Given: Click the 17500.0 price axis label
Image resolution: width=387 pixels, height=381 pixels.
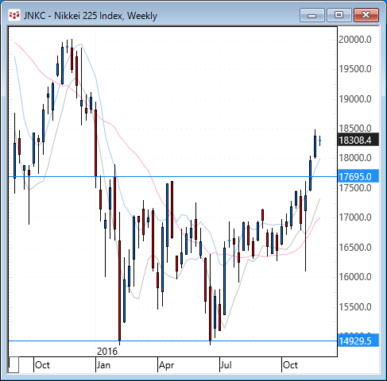Looking at the screenshot, I should [355, 188].
